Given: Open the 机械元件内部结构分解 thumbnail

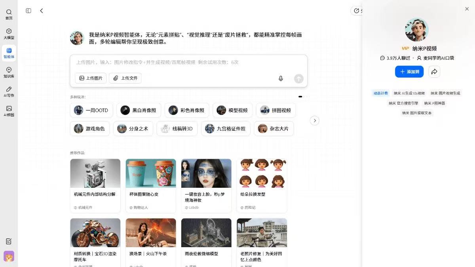Looking at the screenshot, I should click(95, 174).
